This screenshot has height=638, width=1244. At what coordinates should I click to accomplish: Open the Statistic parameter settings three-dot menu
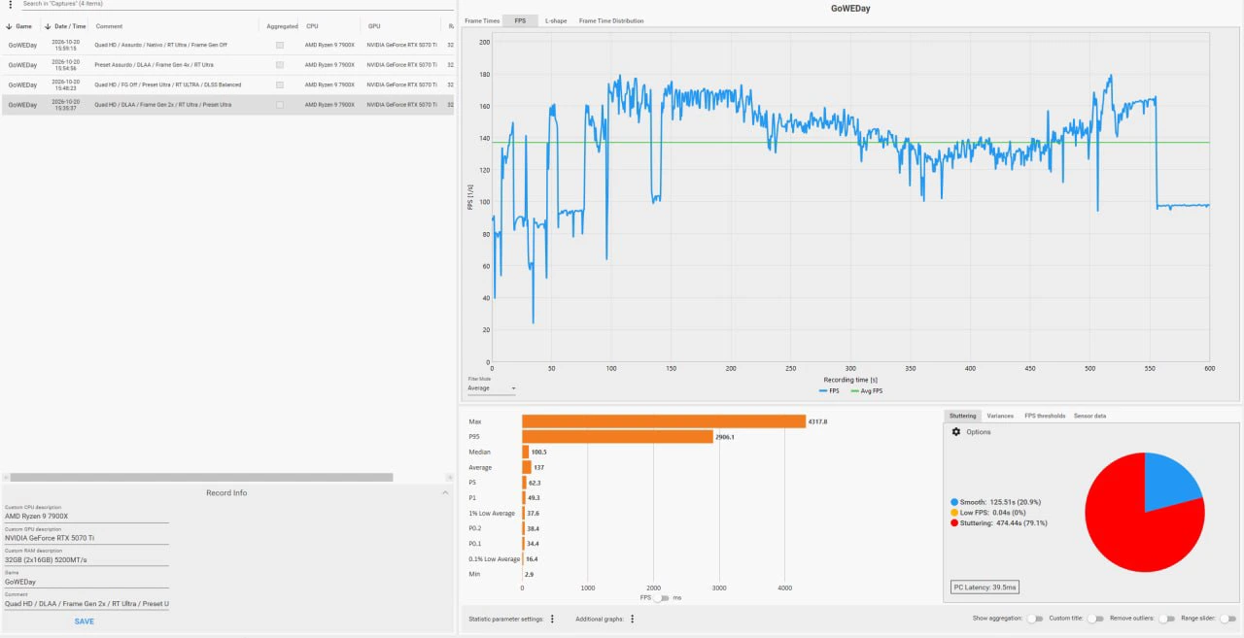(552, 619)
